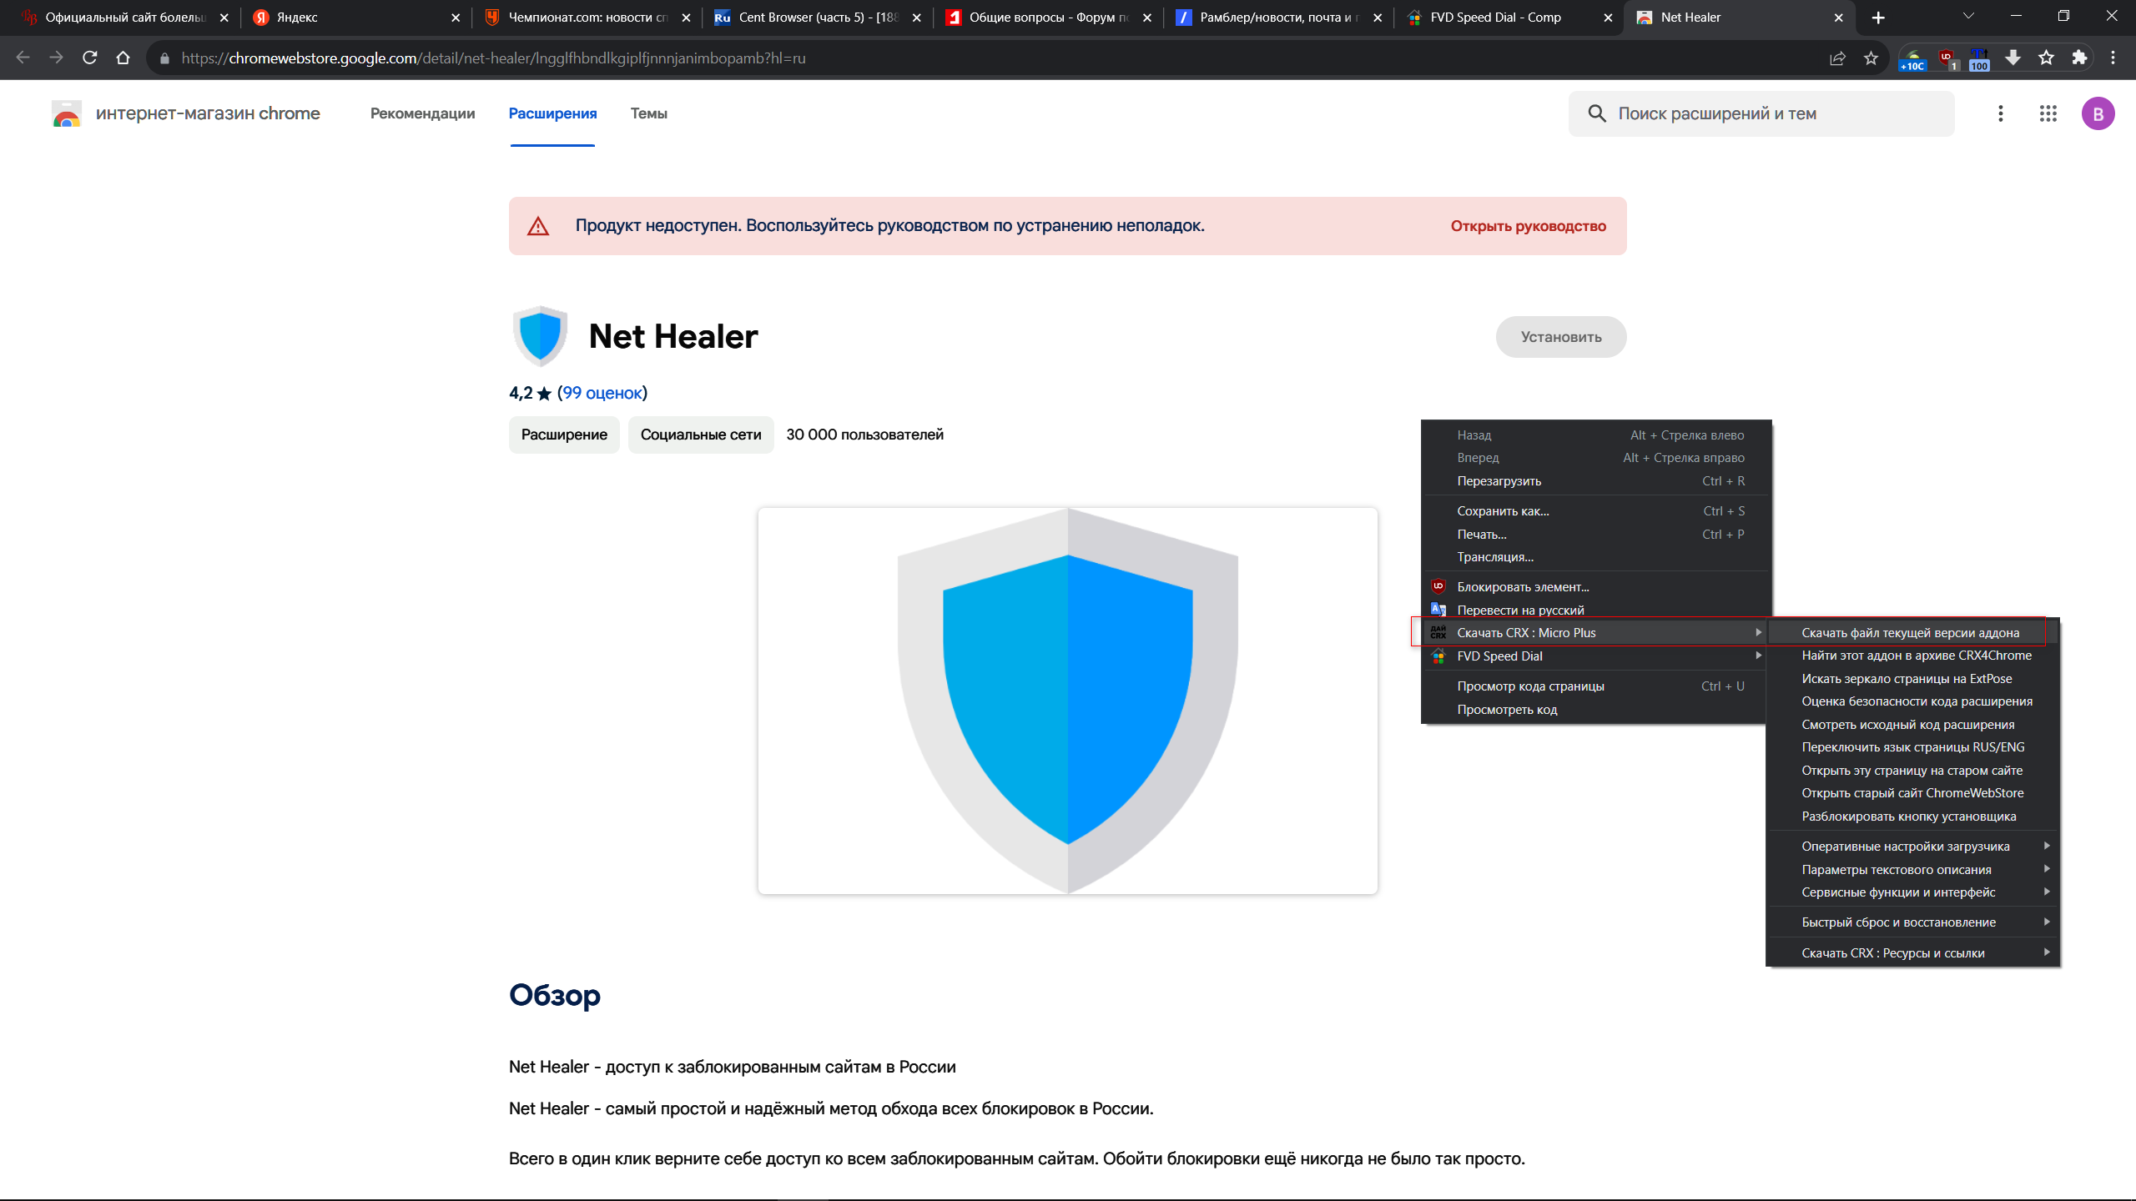Click the search magnifier icon

coord(1597,113)
